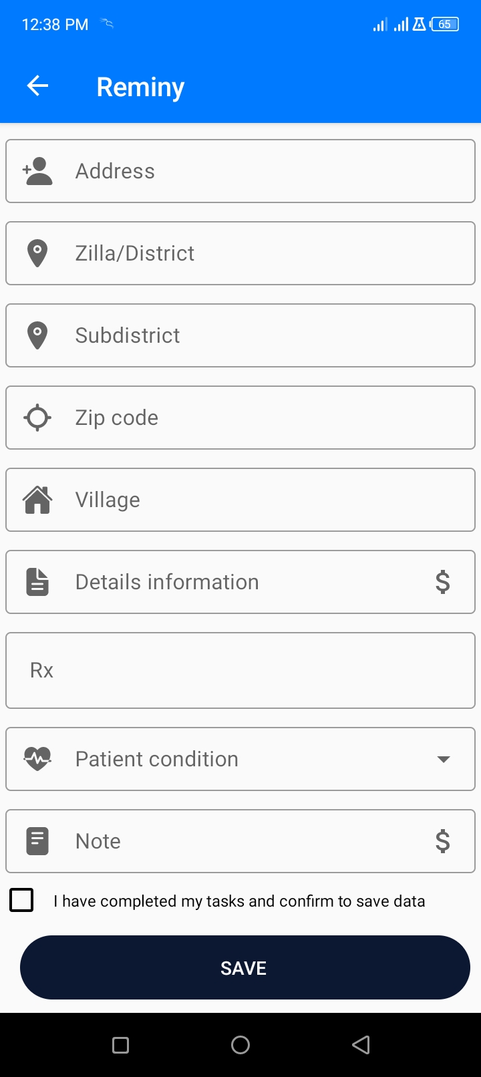Screen dimensions: 481x1077
Task: Click the heartbeat icon in Patient condition
Action: pyautogui.click(x=37, y=759)
